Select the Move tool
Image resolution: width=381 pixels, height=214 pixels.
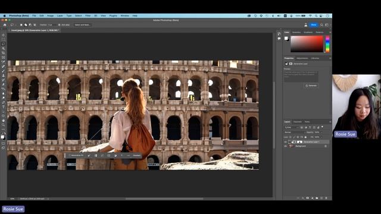3,35
